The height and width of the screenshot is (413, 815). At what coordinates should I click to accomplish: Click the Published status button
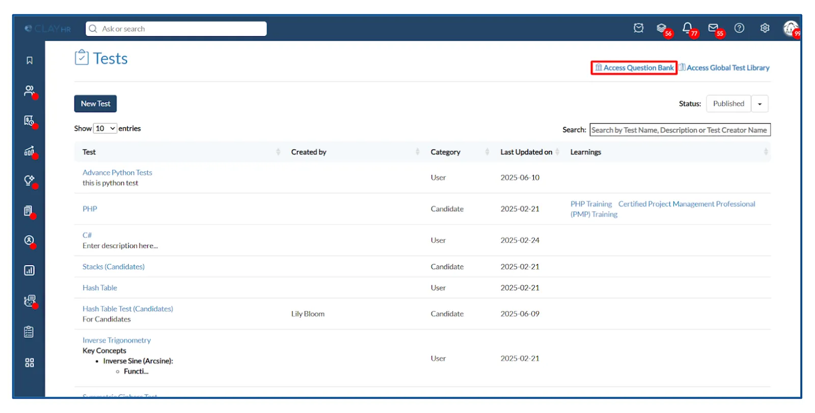tap(728, 104)
